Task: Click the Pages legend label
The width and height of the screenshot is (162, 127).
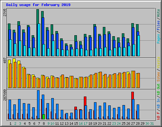Action: click(159, 39)
